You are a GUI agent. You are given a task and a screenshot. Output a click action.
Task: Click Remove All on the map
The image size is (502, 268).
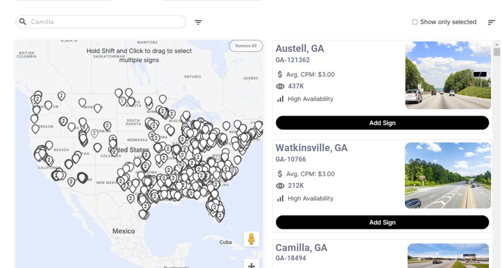(246, 46)
